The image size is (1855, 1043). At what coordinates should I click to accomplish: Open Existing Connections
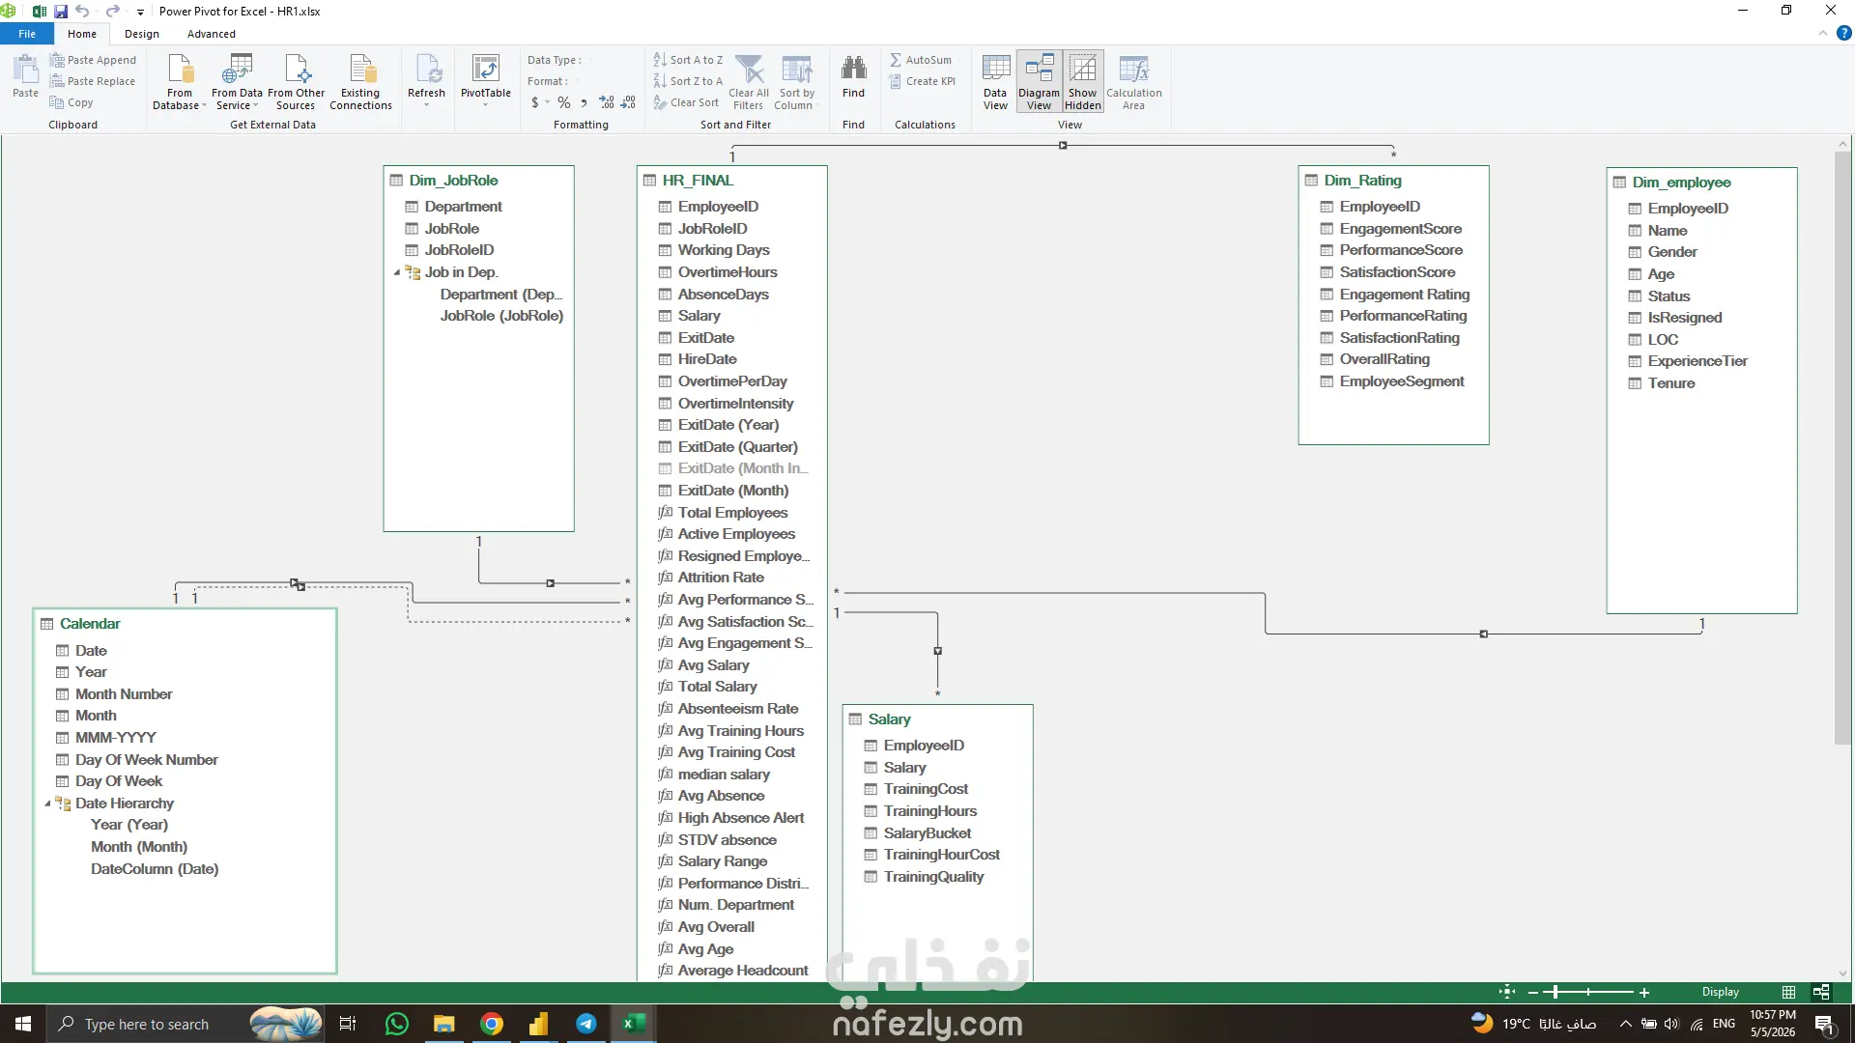[360, 82]
